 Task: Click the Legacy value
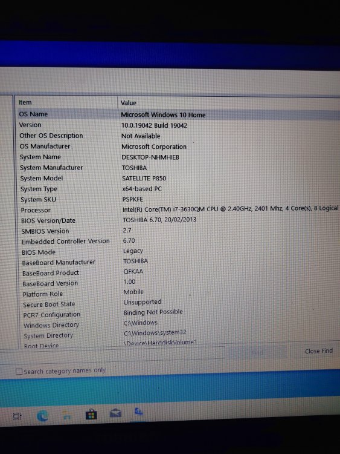(133, 251)
